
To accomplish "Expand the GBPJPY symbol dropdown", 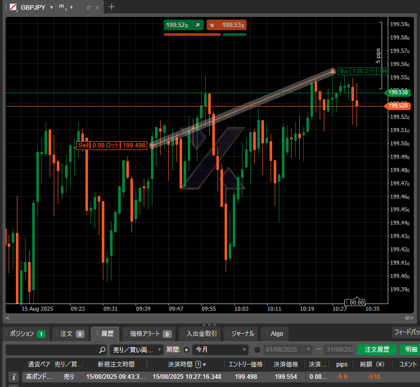I will (x=51, y=8).
